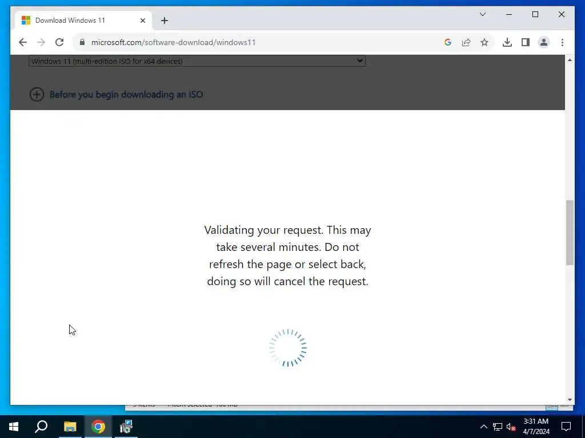Click the scrollbar down arrow
The height and width of the screenshot is (438, 585).
click(x=570, y=400)
